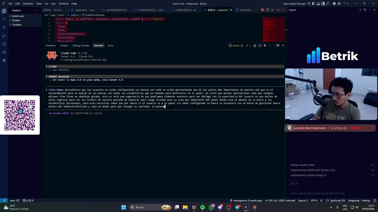Open the File menu
The height and width of the screenshot is (212, 378).
[10, 4]
